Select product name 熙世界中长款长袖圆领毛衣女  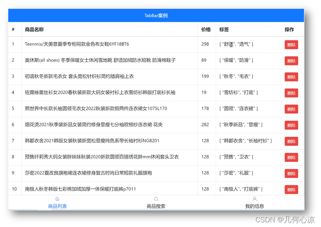click(x=96, y=109)
